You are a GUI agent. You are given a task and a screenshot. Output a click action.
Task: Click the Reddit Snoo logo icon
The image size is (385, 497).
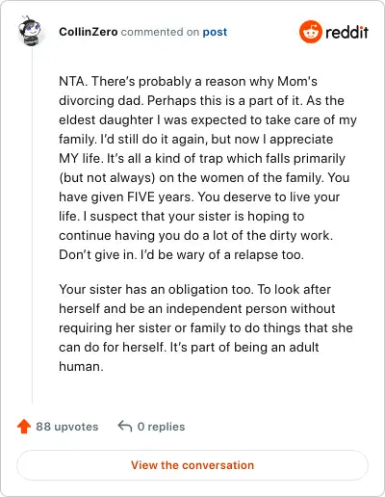(x=310, y=32)
